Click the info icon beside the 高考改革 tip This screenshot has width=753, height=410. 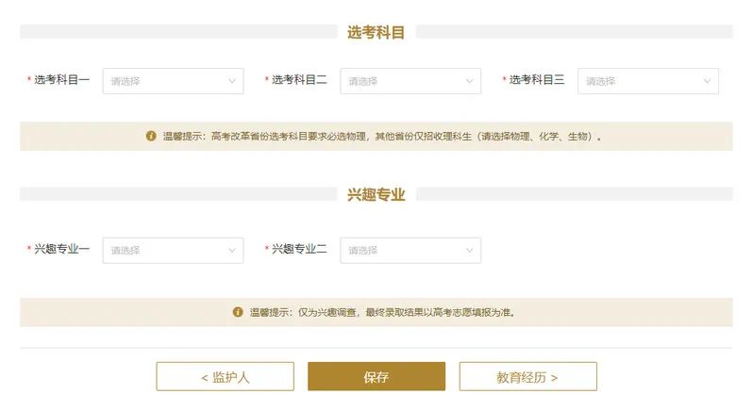tap(151, 136)
